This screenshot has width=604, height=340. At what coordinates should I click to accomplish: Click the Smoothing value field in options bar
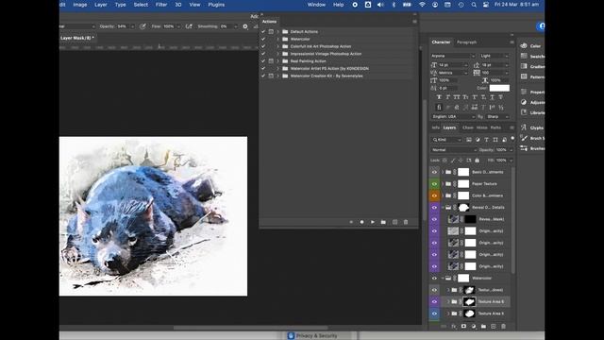pyautogui.click(x=226, y=26)
